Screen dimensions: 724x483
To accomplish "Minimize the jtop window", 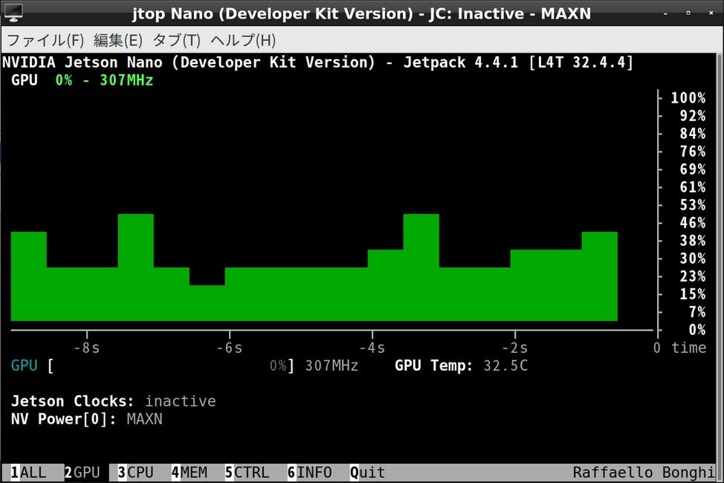I will tap(665, 13).
